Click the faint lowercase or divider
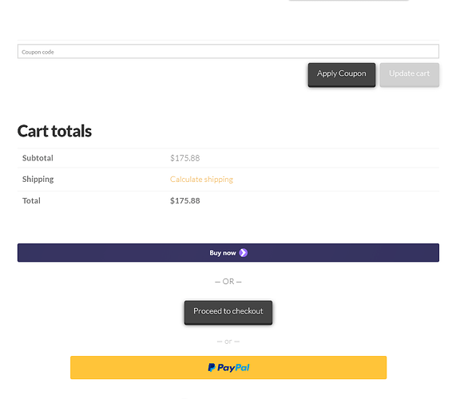Image resolution: width=452 pixels, height=399 pixels. point(228,342)
